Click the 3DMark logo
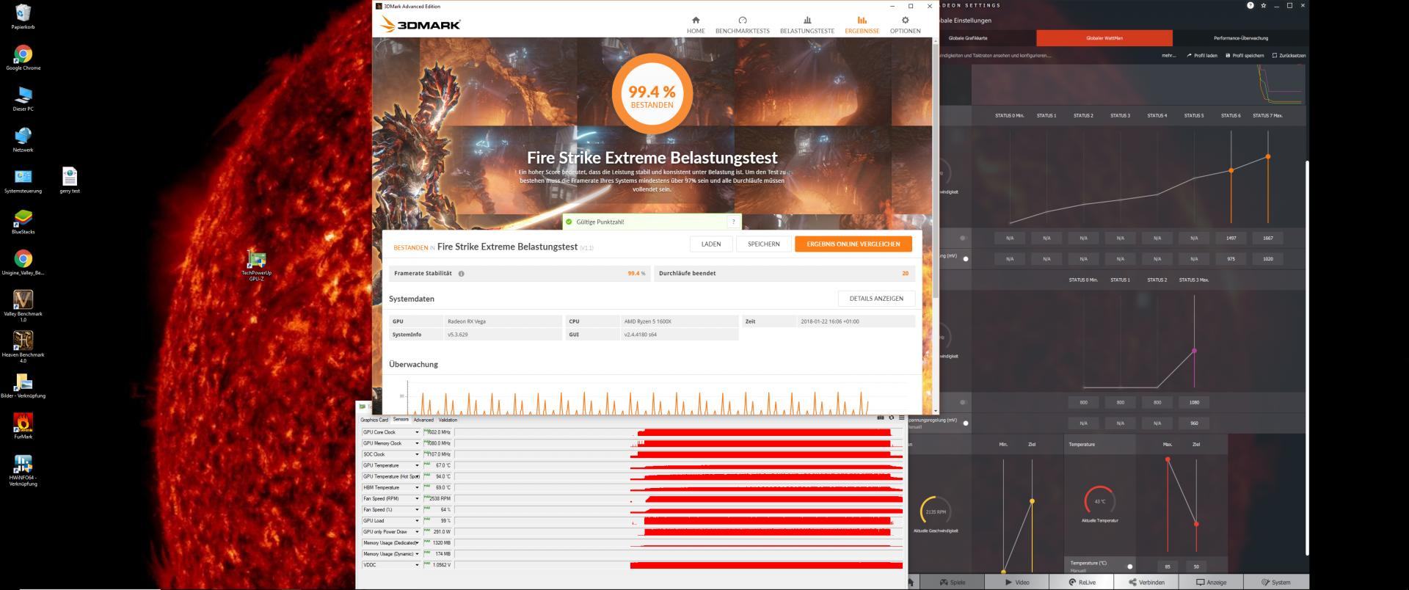Viewport: 1409px width, 590px height. [421, 25]
